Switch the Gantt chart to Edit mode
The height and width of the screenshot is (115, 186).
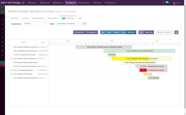coord(141,32)
